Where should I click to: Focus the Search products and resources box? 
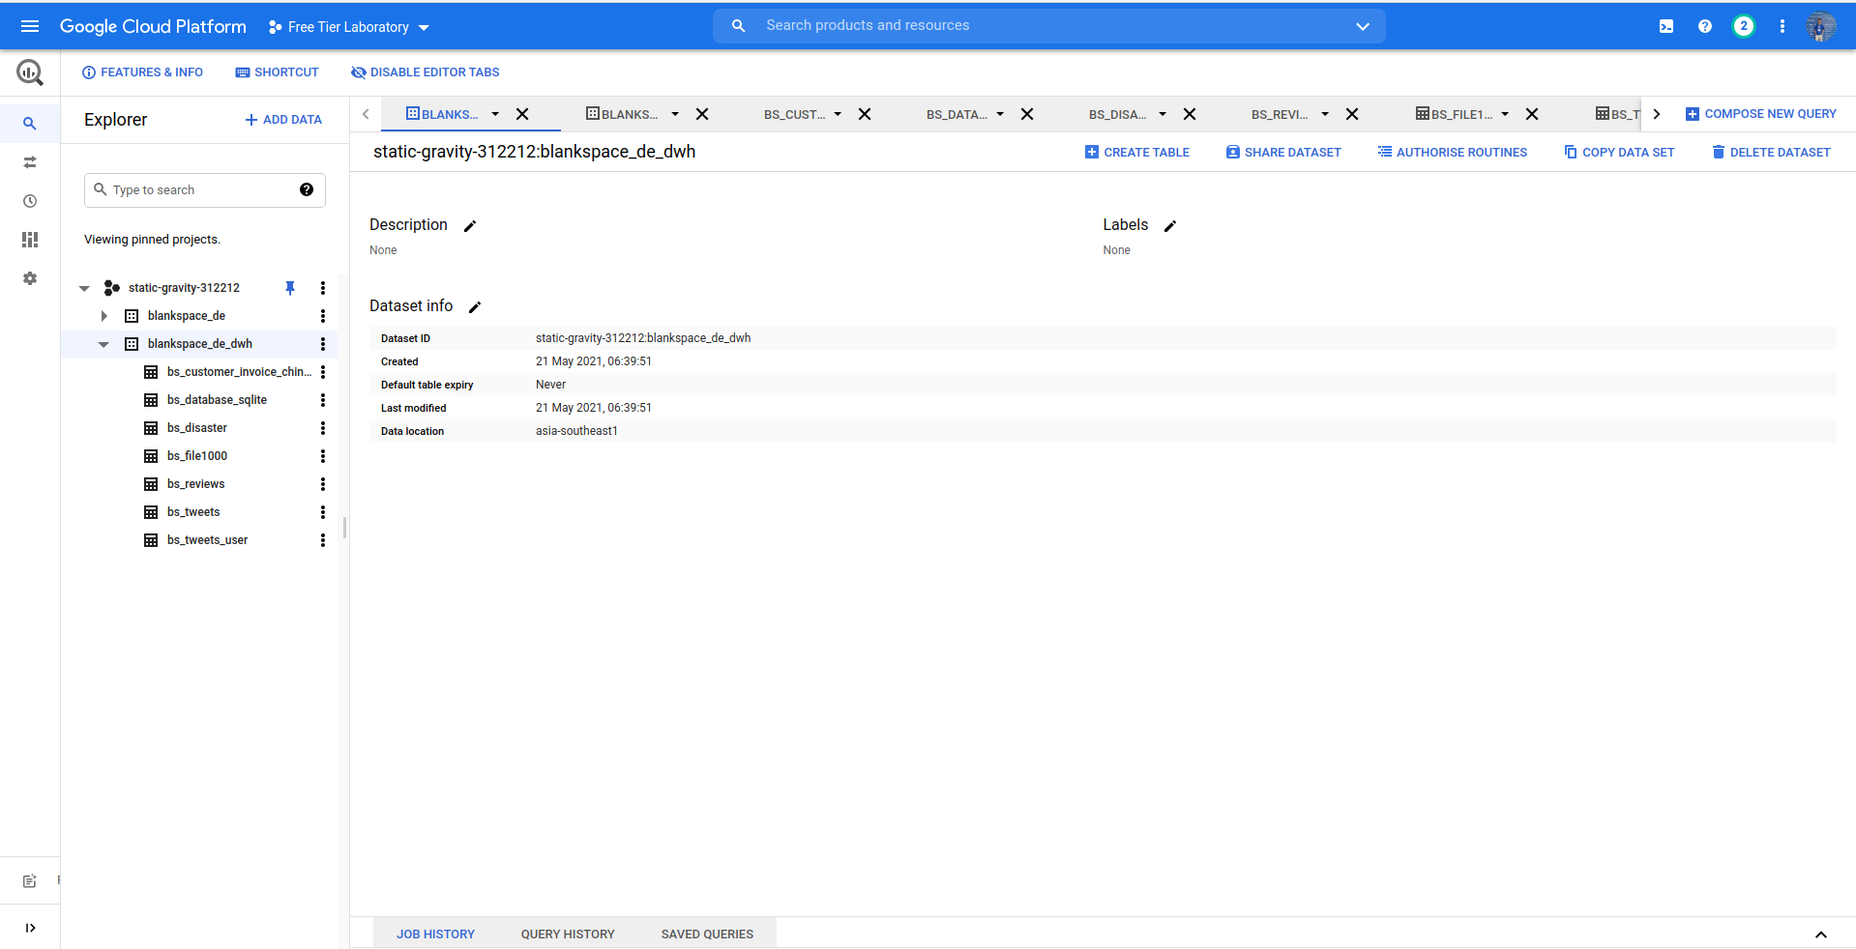tap(1049, 26)
